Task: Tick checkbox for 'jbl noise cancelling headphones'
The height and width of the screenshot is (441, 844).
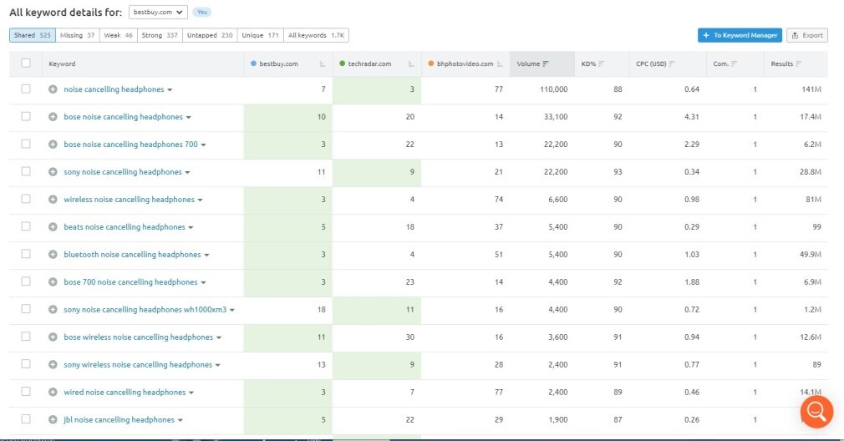Action: pyautogui.click(x=26, y=419)
